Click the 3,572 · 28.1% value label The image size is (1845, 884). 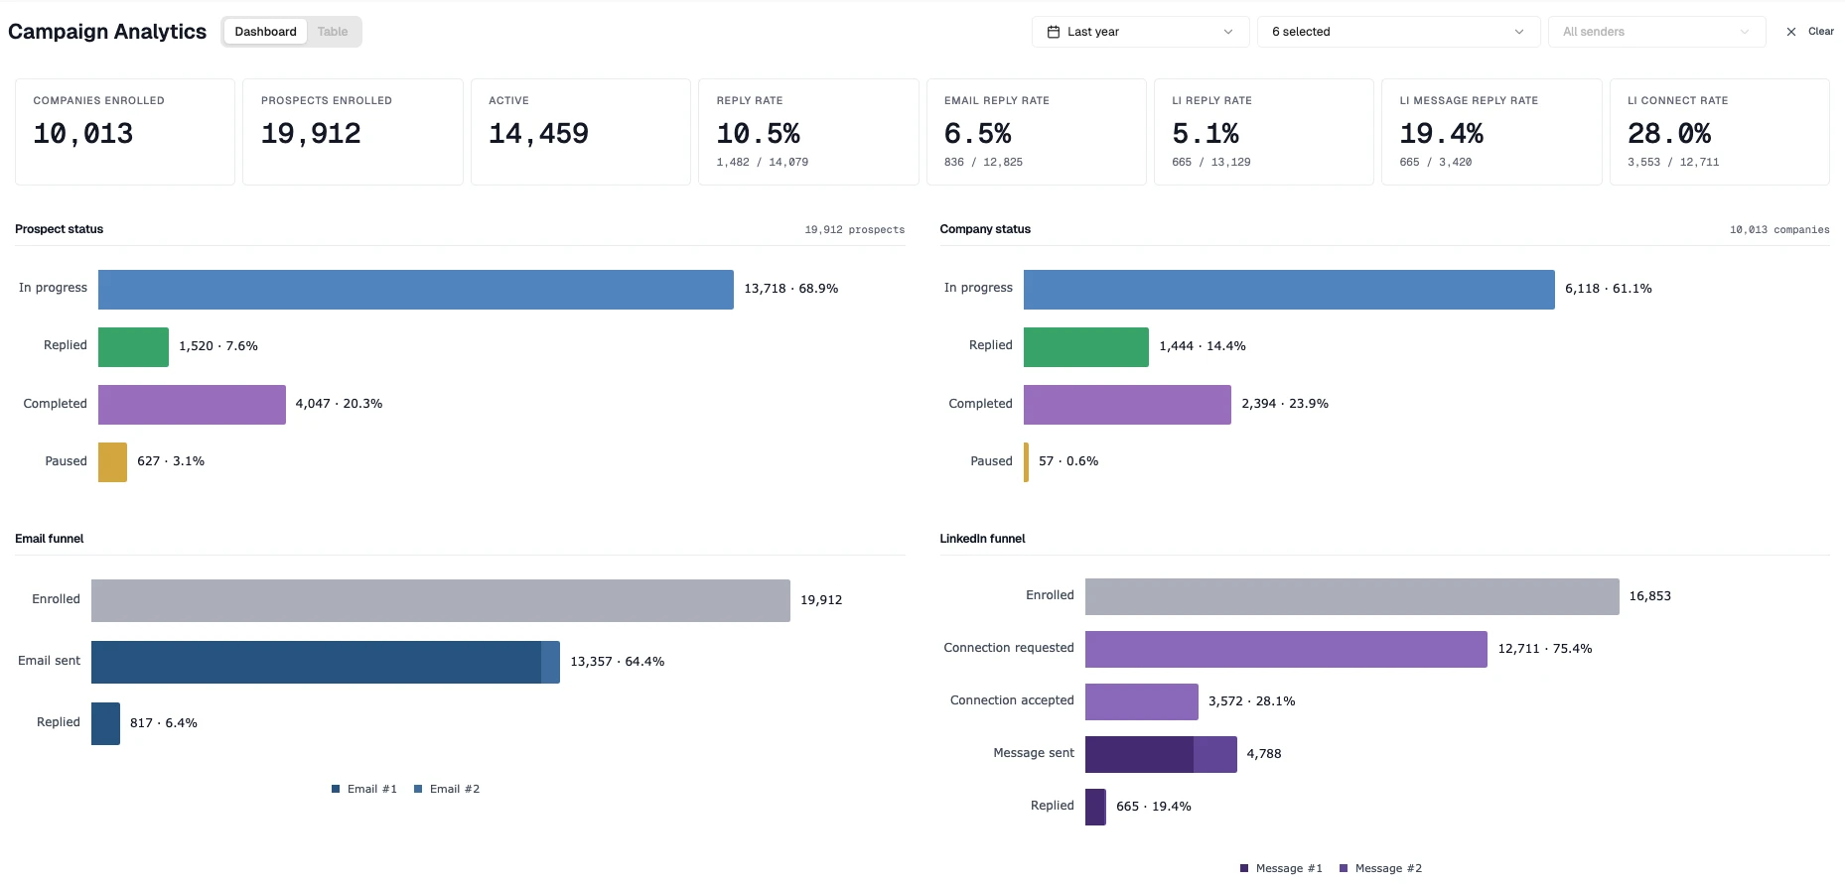point(1252,701)
